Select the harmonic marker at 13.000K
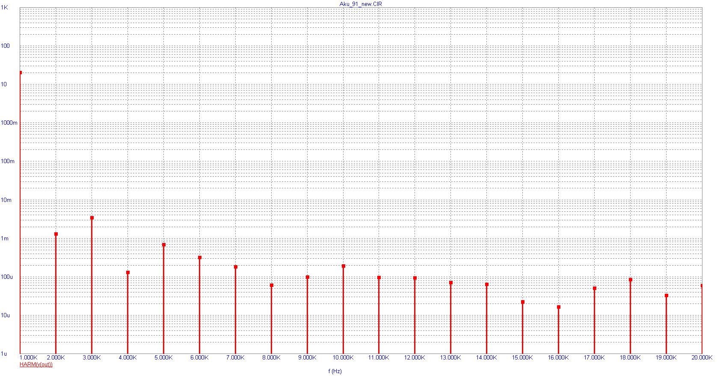 [451, 283]
